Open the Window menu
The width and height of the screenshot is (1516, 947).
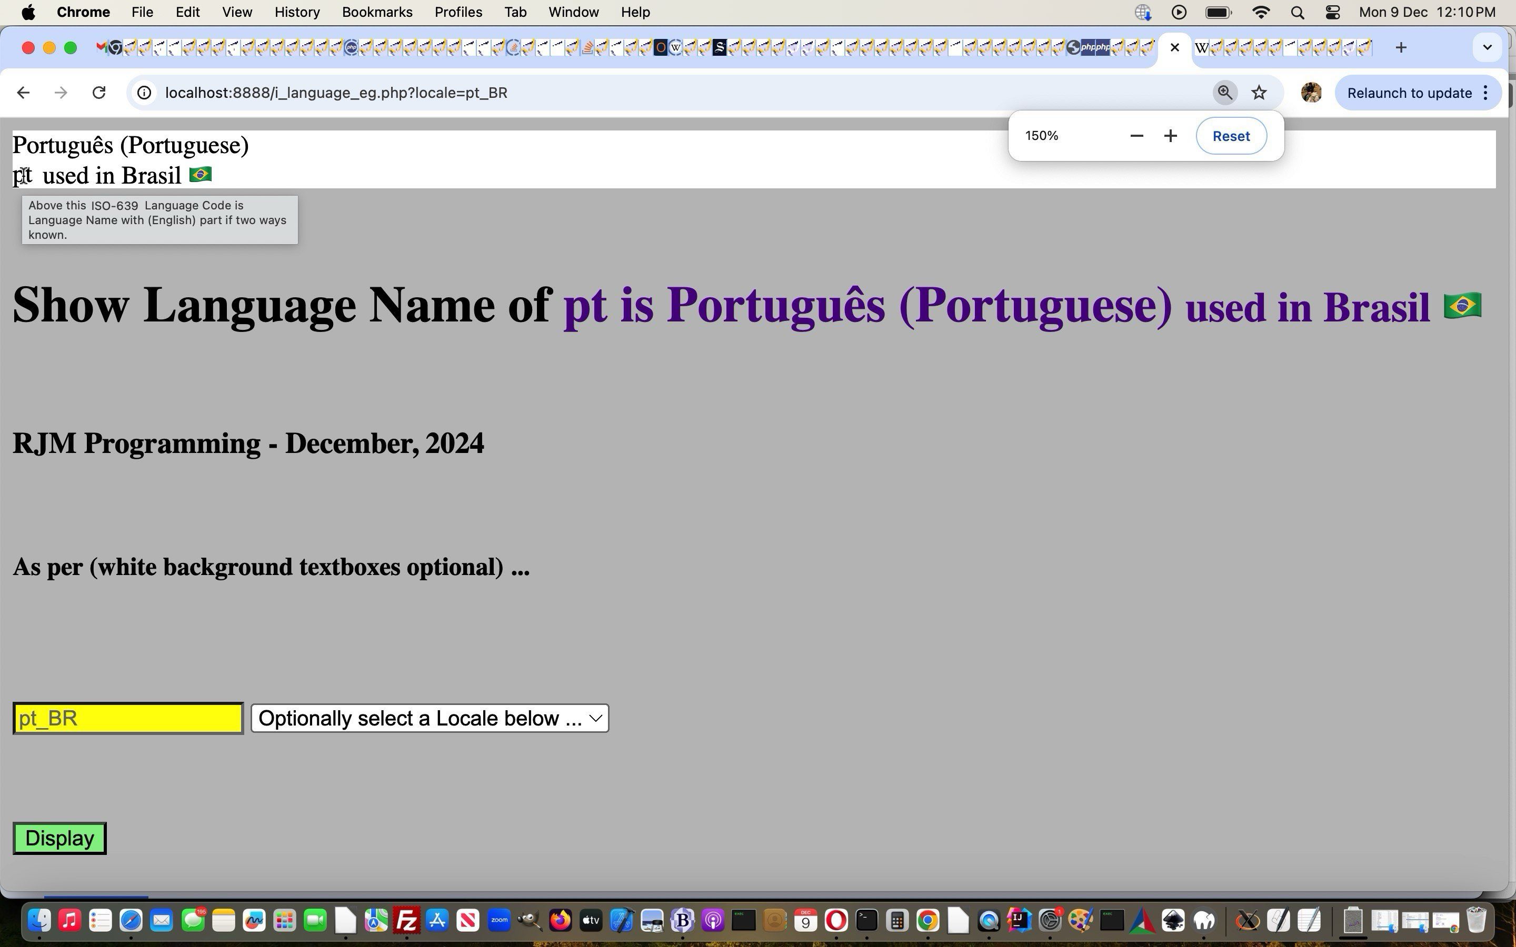point(573,12)
